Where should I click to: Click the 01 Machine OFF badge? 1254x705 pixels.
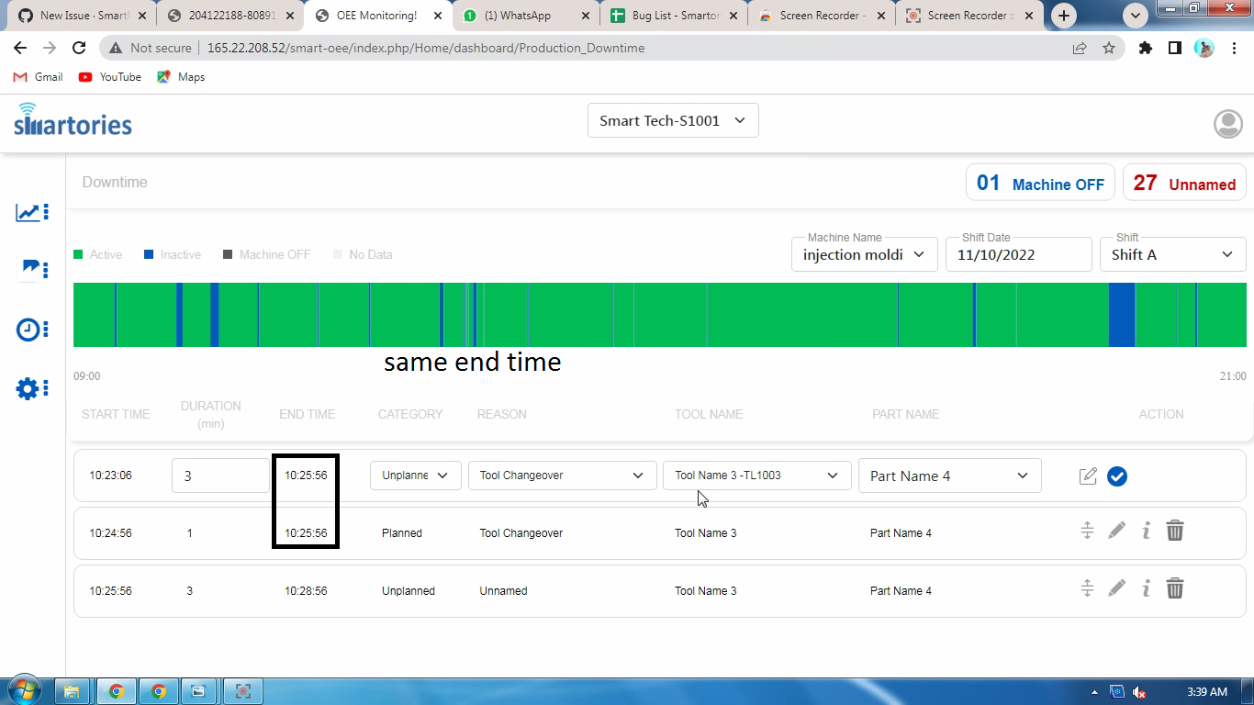click(1040, 183)
